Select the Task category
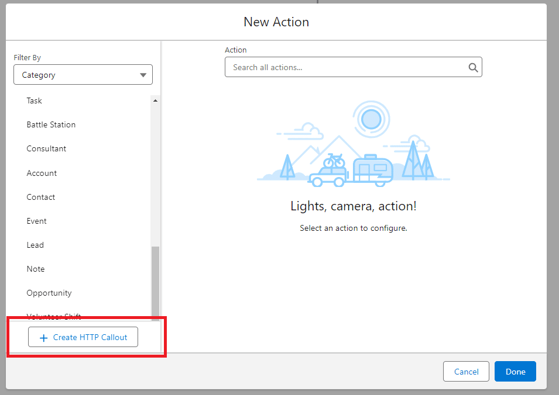This screenshot has width=559, height=395. (35, 101)
